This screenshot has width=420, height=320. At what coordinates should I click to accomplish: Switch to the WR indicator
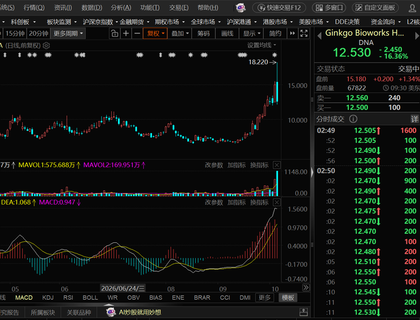pyautogui.click(x=112, y=298)
